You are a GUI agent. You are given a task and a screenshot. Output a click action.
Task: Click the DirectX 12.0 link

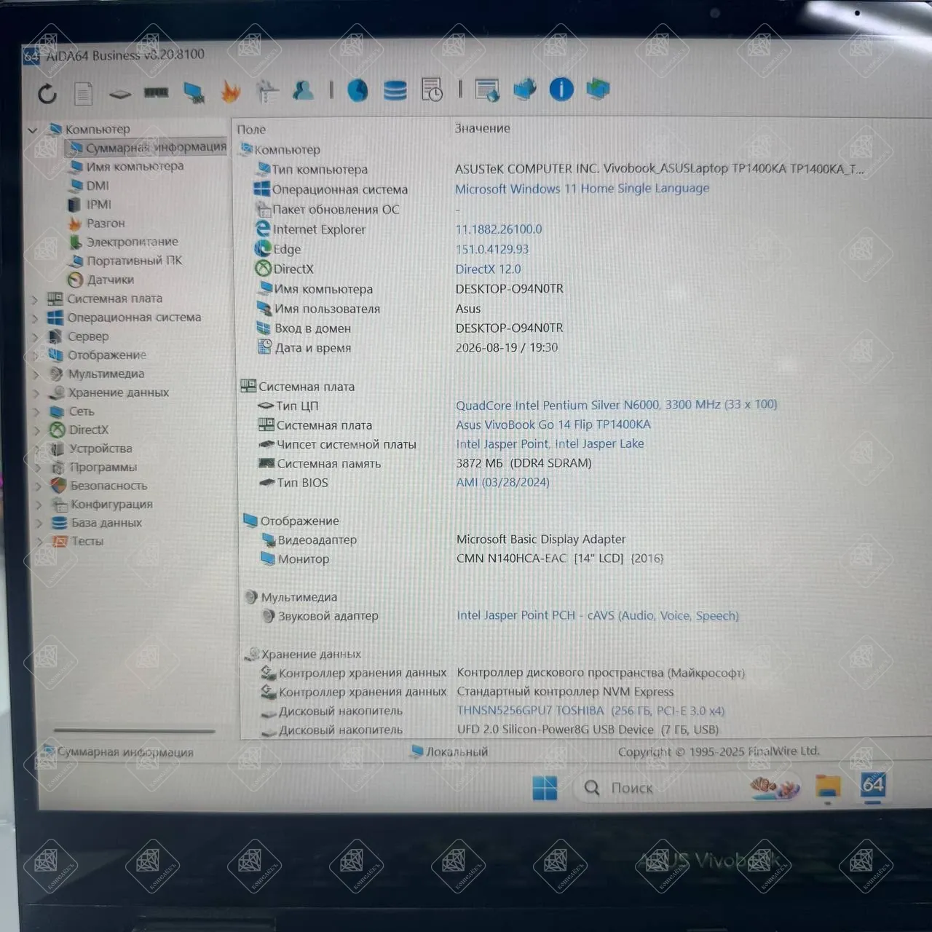click(489, 269)
